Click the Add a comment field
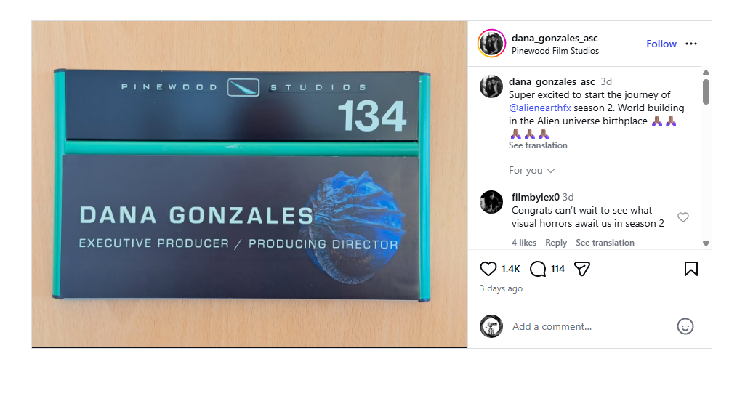 (x=591, y=326)
